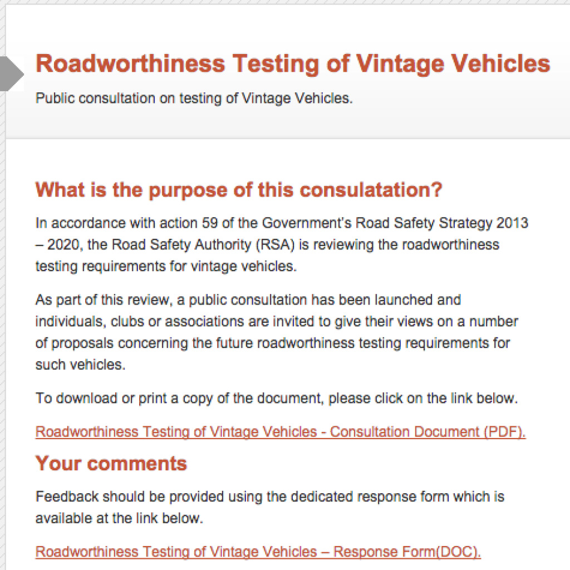570x570 pixels.
Task: Click 'available at the link below' text
Action: coord(119,518)
